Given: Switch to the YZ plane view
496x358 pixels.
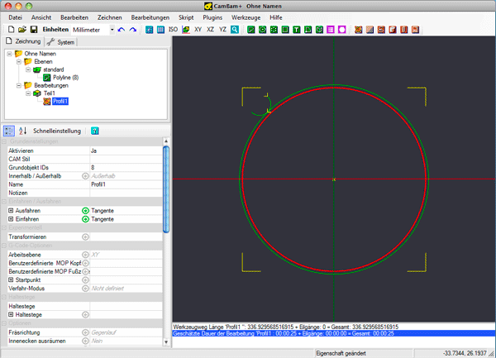Looking at the screenshot, I should 222,30.
